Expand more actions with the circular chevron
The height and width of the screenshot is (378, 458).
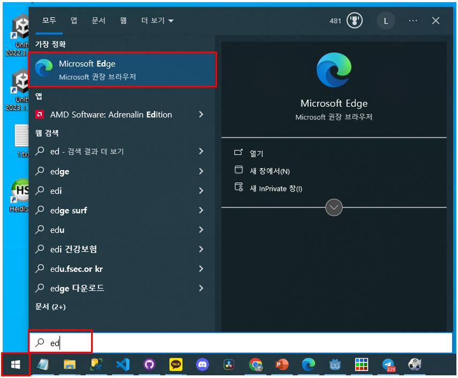point(334,207)
